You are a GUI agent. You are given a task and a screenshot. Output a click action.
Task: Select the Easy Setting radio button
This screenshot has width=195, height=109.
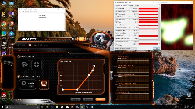19,57
